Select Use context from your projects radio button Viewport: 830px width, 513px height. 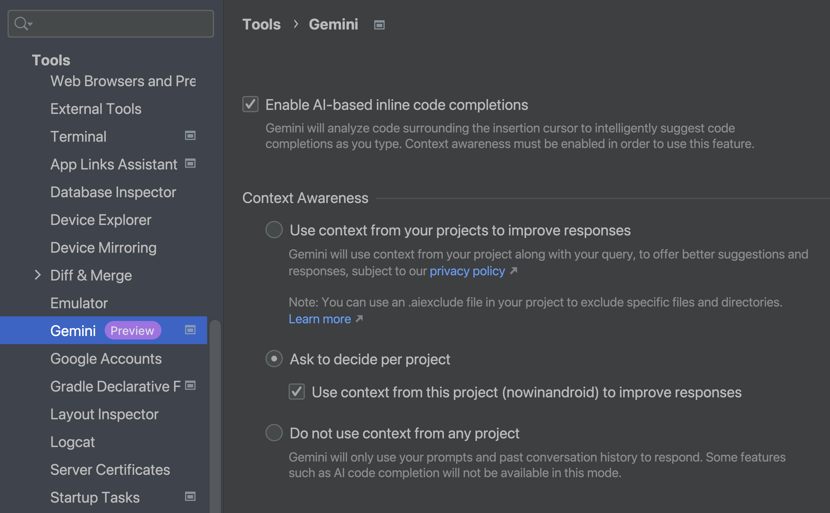pos(274,230)
